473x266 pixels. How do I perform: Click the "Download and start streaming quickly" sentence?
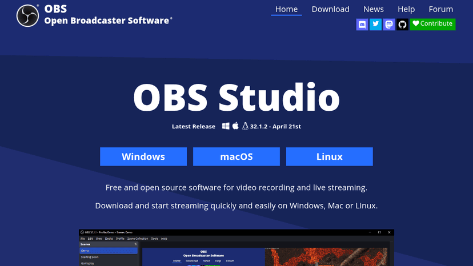(x=236, y=205)
